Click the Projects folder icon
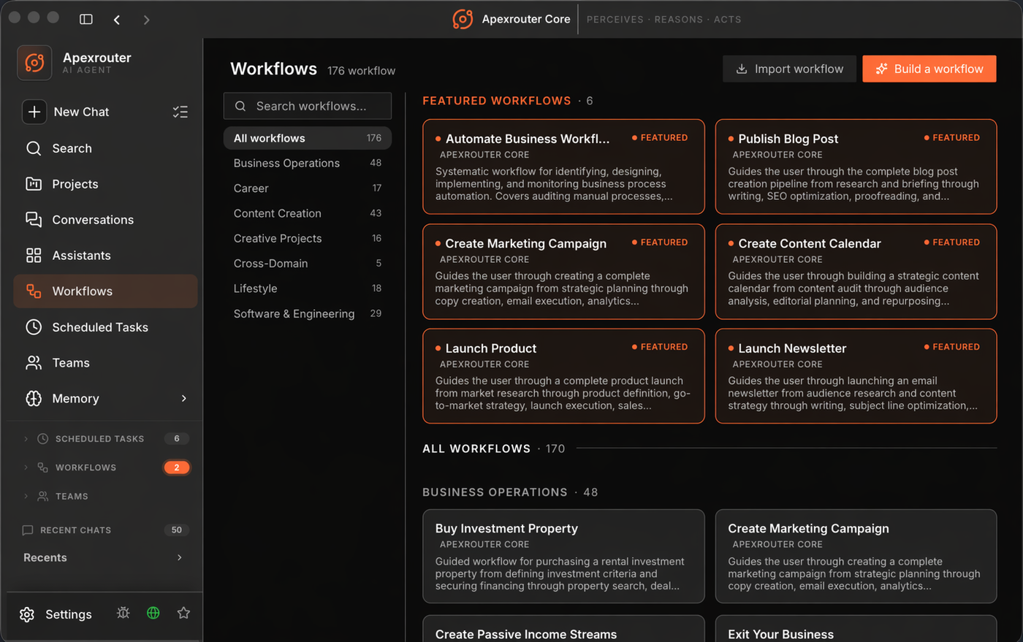1023x642 pixels. (34, 184)
